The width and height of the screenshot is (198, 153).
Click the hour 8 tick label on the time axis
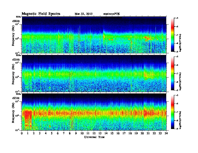point(70,133)
